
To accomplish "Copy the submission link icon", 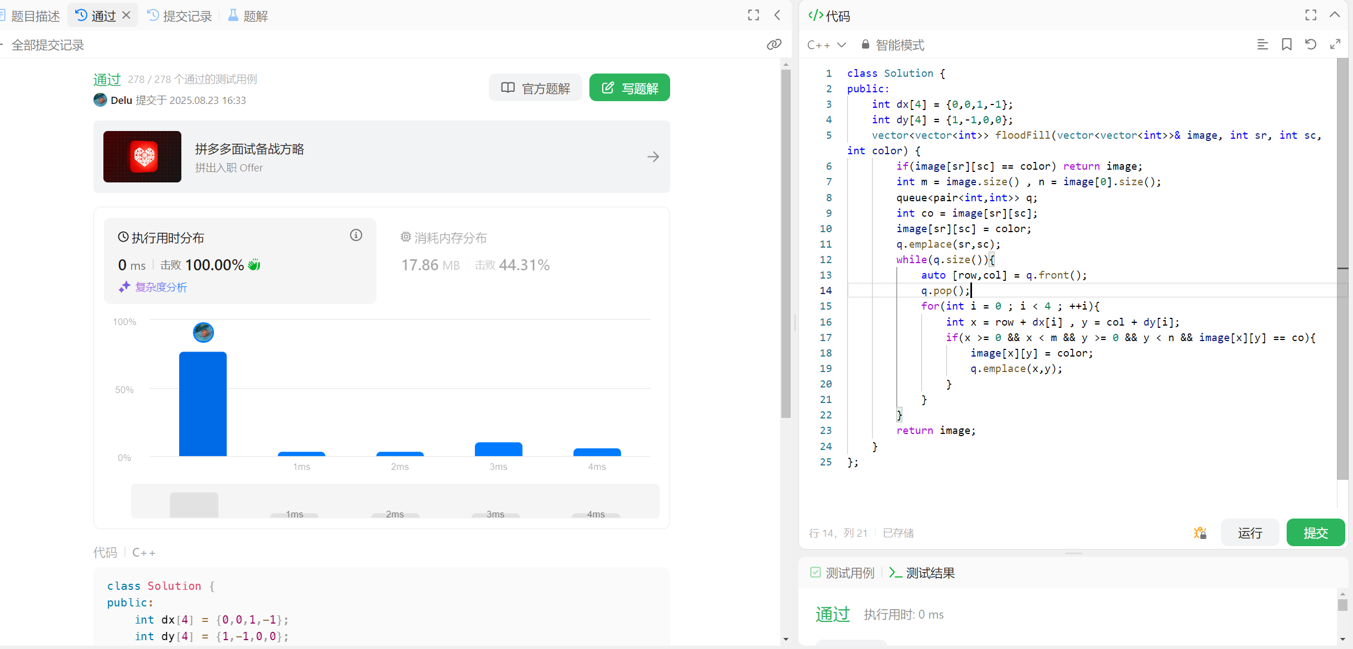I will (x=774, y=44).
